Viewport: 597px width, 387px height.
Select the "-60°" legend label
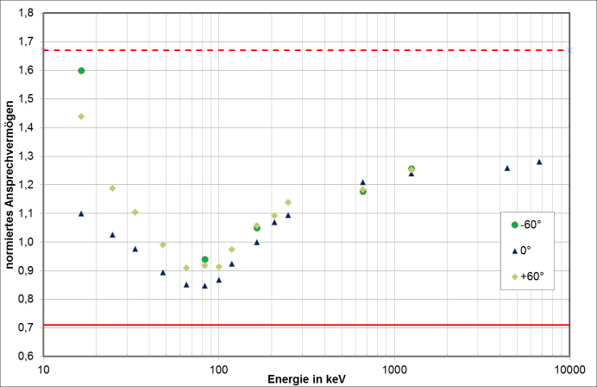pyautogui.click(x=533, y=225)
